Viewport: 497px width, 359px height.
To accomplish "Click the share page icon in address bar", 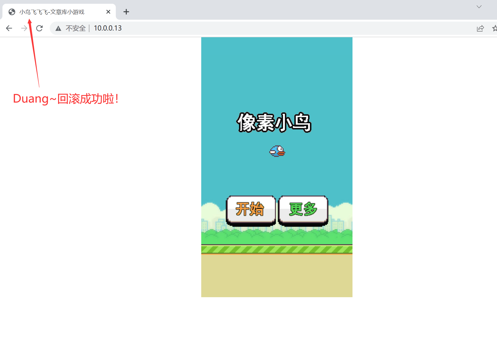I will coord(480,28).
